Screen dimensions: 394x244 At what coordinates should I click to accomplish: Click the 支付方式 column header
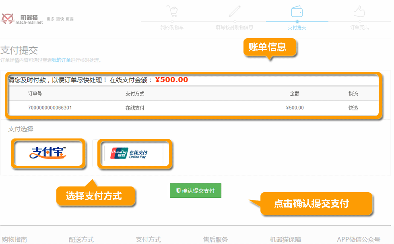click(x=135, y=94)
